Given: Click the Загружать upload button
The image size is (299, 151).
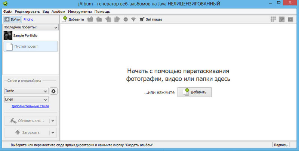Looking at the screenshot, I should (x=27, y=133).
